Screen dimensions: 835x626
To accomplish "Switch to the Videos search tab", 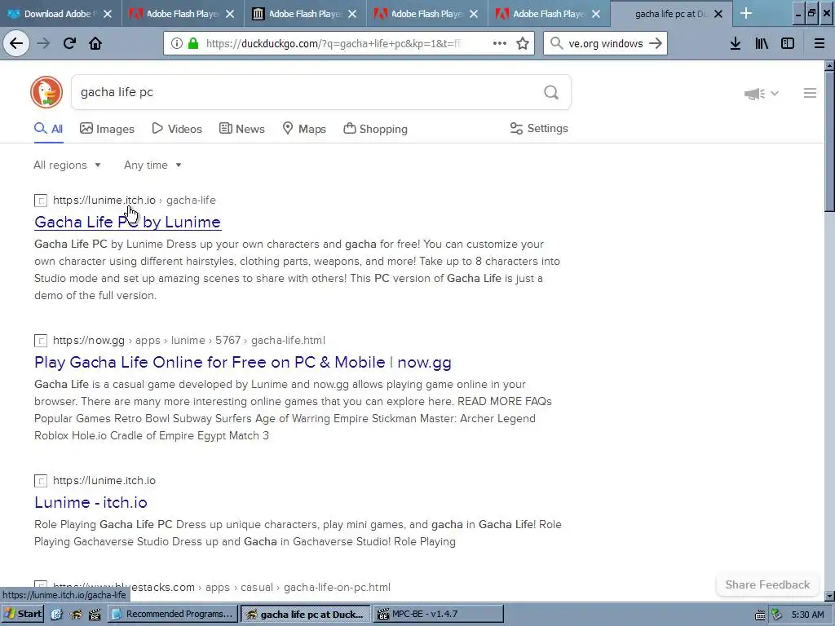I will [x=177, y=129].
